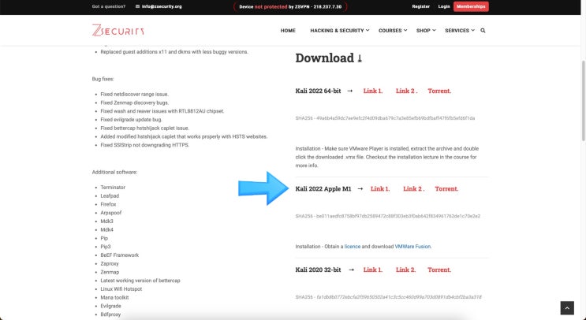Click the Download heading

329,58
